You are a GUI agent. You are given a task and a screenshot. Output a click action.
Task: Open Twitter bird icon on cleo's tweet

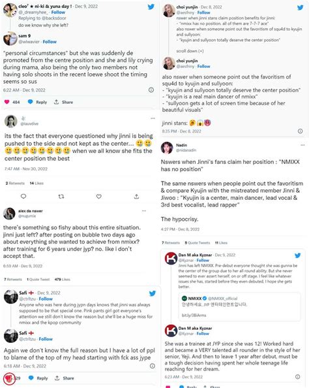pos(151,7)
